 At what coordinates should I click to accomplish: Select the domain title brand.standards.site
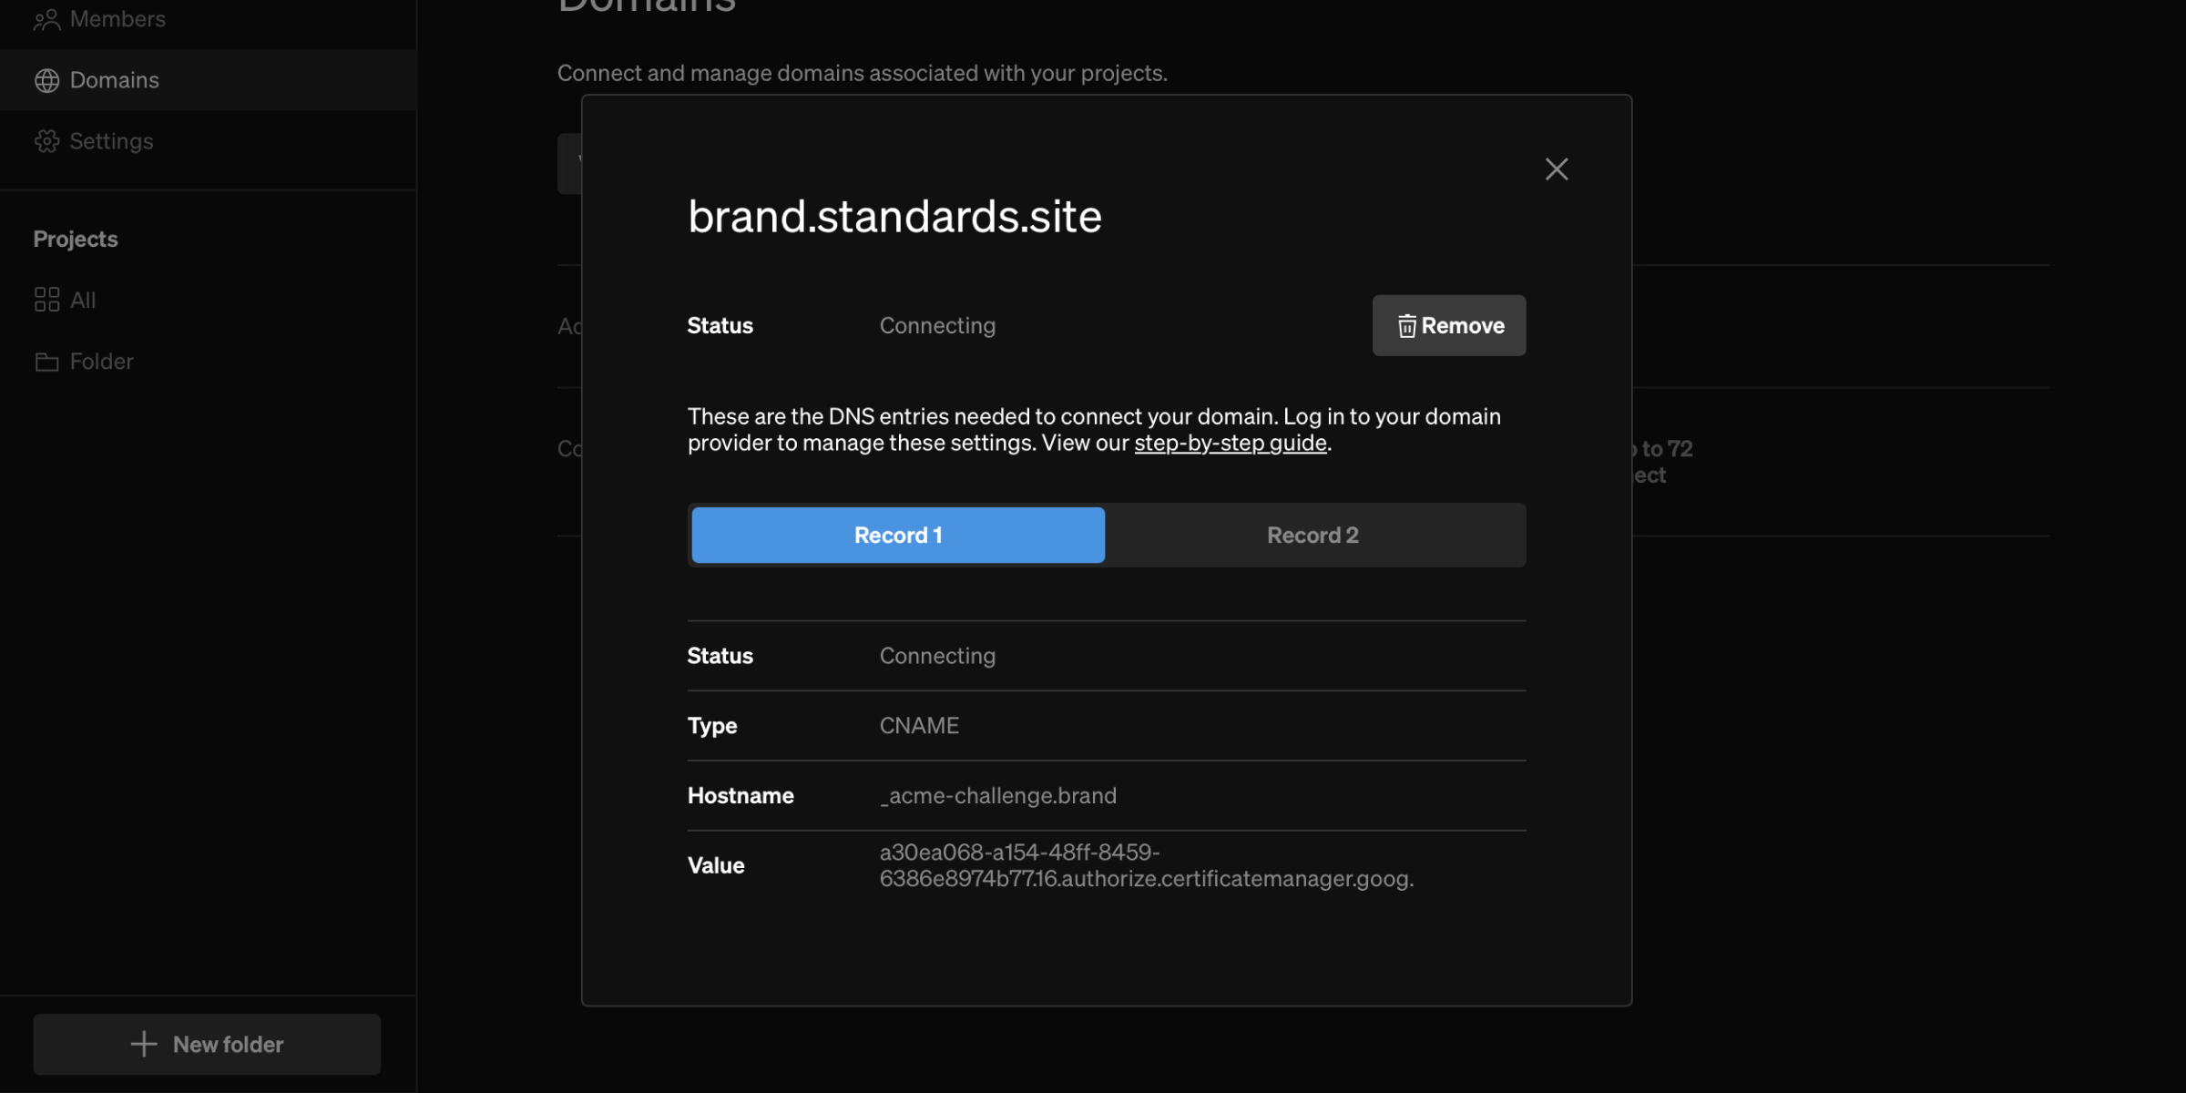[894, 216]
